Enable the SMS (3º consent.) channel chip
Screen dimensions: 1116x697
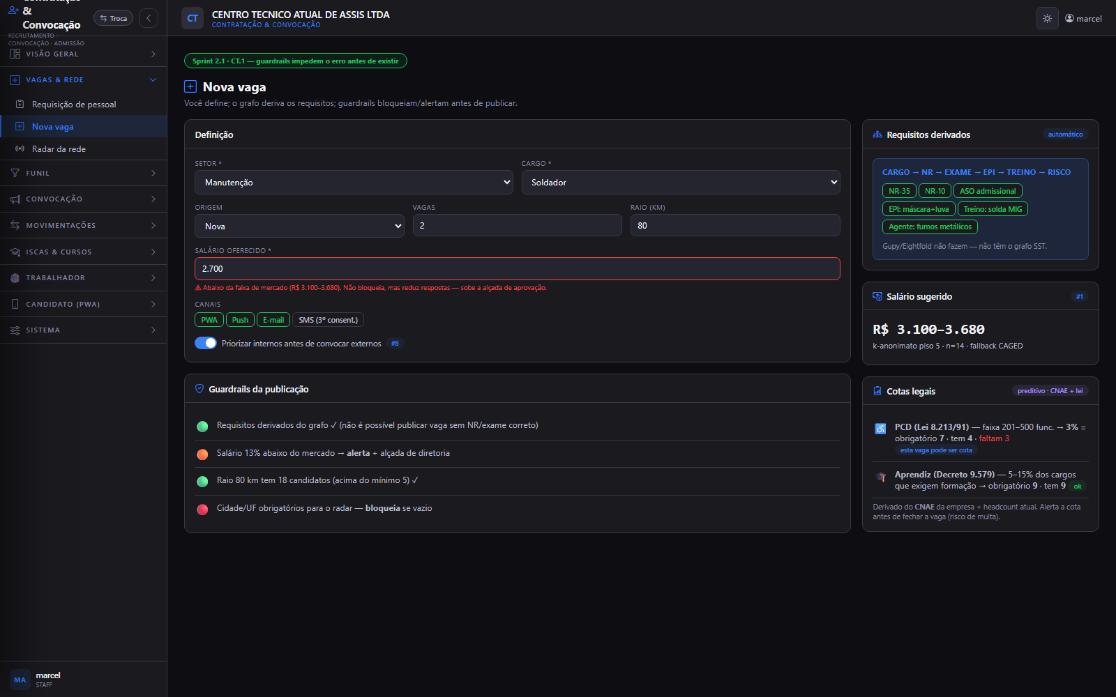[328, 320]
